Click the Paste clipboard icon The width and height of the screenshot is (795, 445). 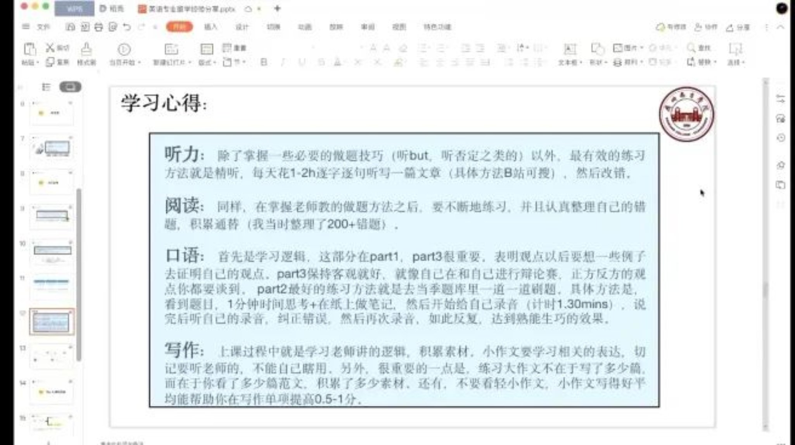click(30, 50)
